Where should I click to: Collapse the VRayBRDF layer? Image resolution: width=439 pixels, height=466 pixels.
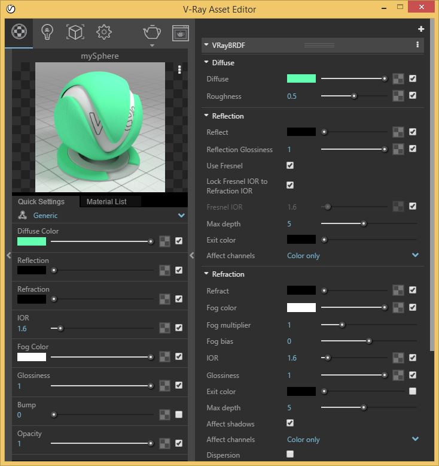click(x=206, y=45)
